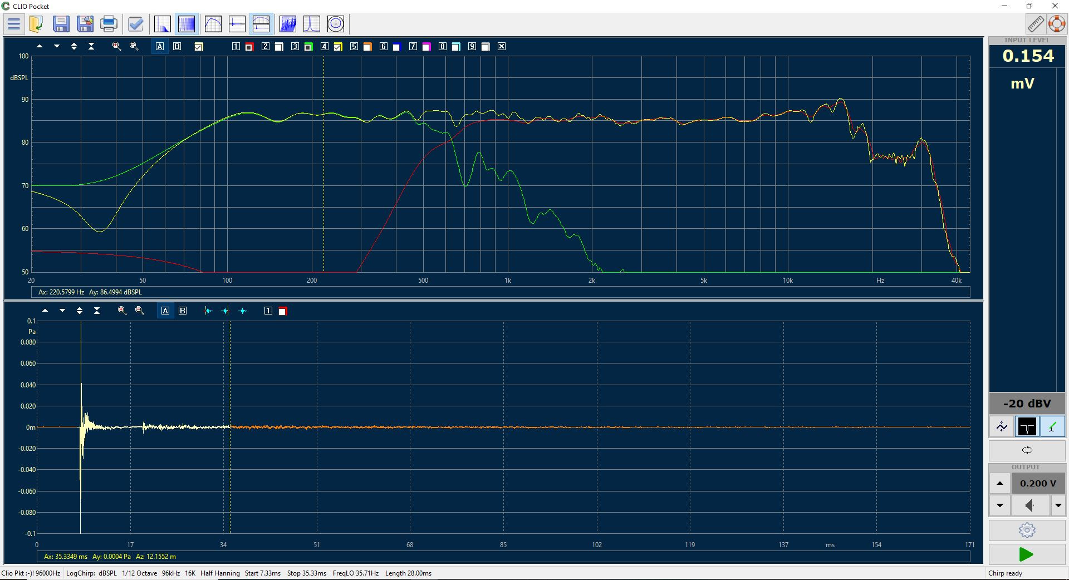Zoom in on the frequency response graph
Image resolution: width=1069 pixels, height=580 pixels.
116,47
